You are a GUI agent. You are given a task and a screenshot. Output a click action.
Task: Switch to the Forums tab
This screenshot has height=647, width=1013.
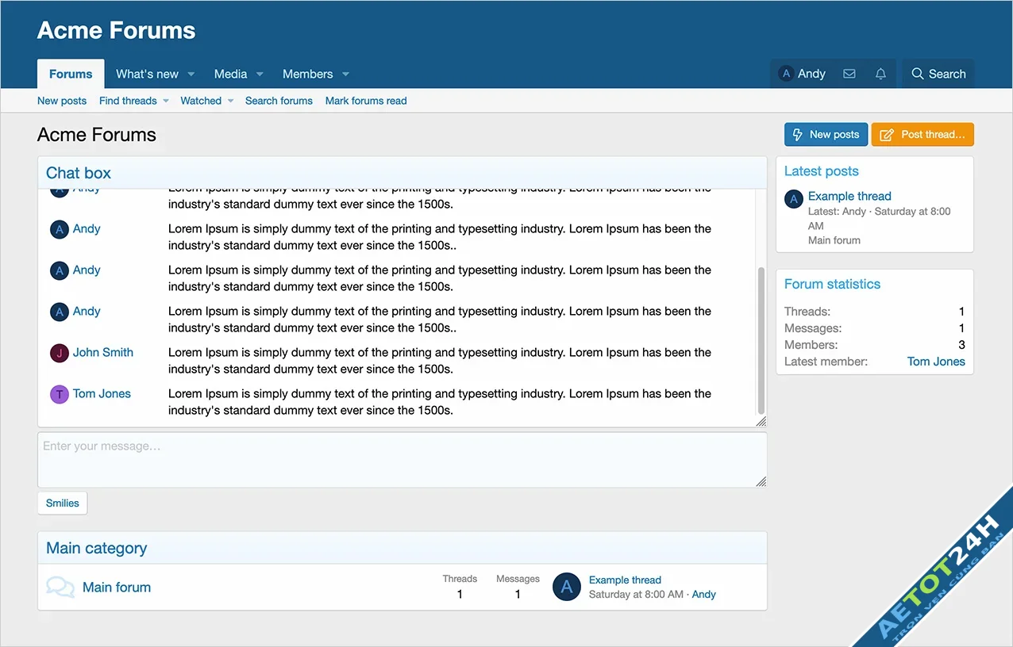pos(71,74)
